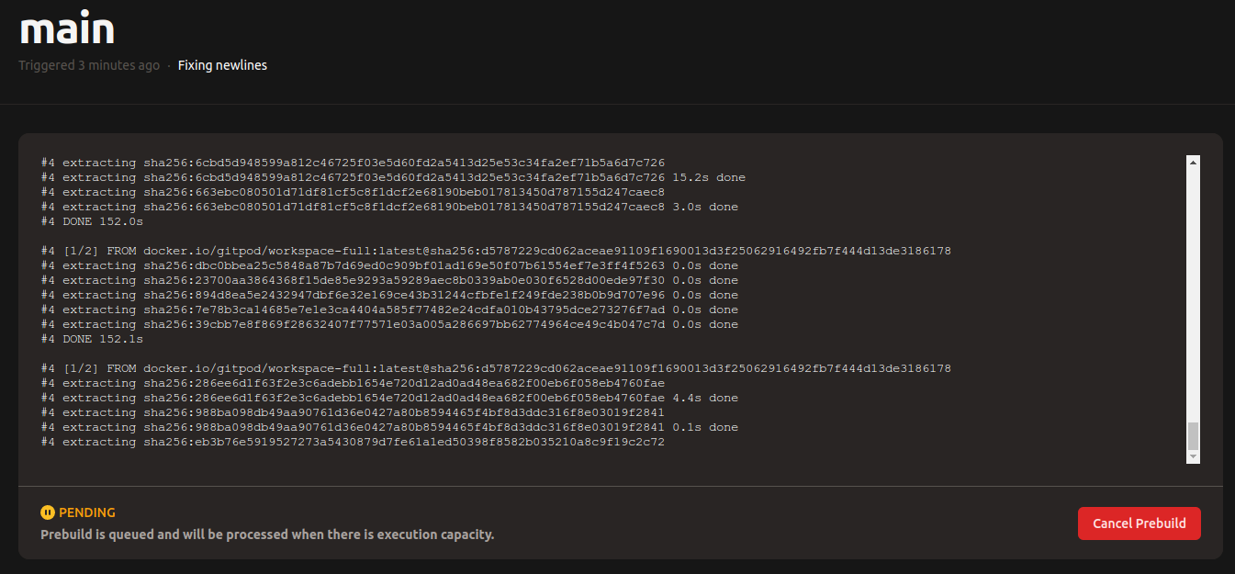The width and height of the screenshot is (1235, 574).
Task: Click the yellow pause icon beside PENDING
Action: (x=45, y=512)
